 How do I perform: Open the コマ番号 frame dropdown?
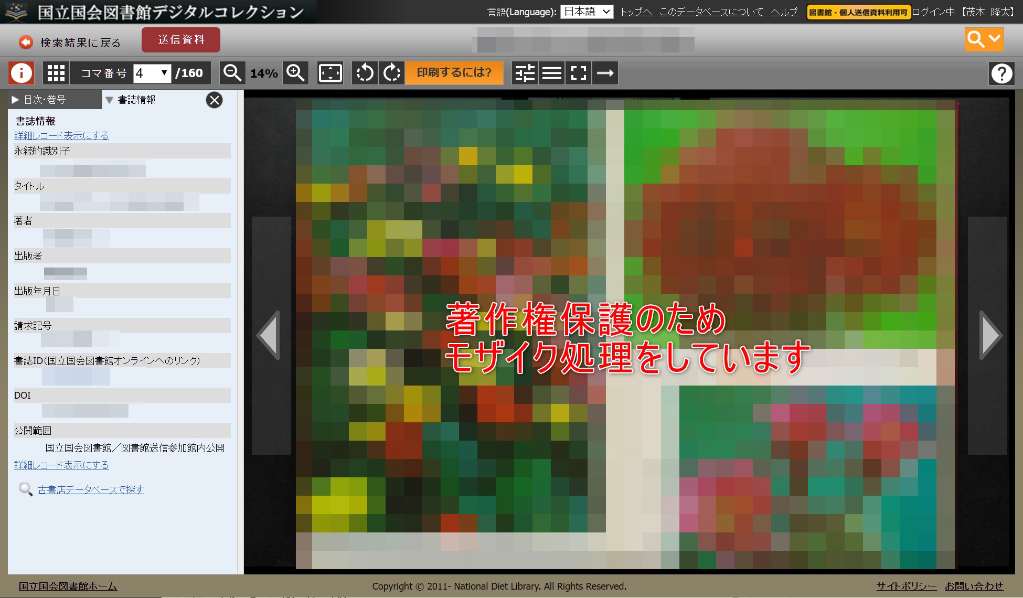point(152,73)
